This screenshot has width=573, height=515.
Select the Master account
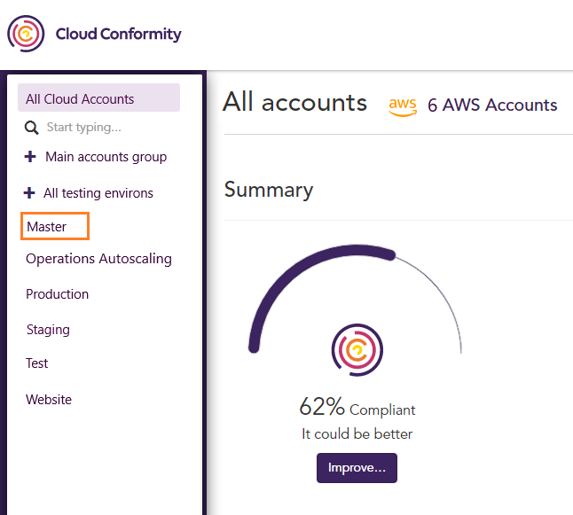(55, 226)
